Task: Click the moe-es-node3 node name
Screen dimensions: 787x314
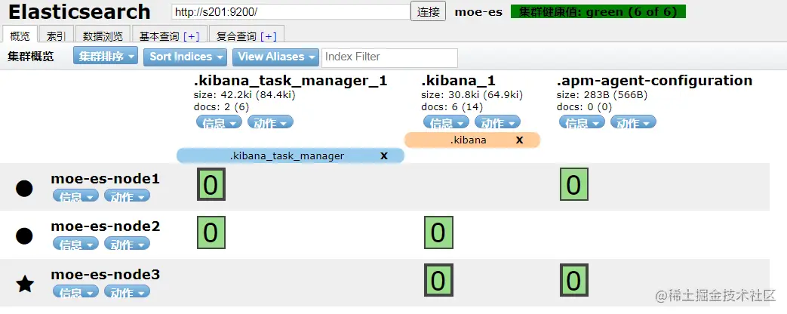Action: 106,275
